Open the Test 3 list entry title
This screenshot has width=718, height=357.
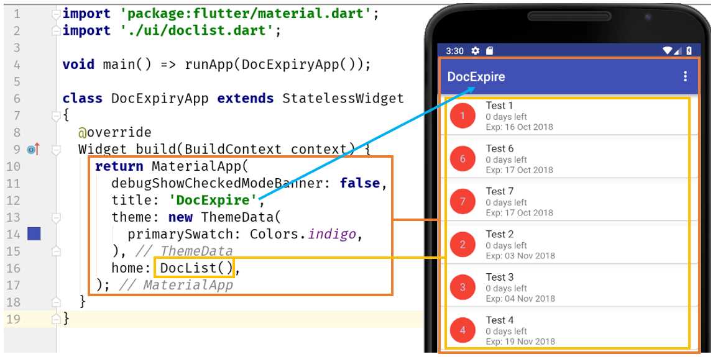tap(500, 277)
